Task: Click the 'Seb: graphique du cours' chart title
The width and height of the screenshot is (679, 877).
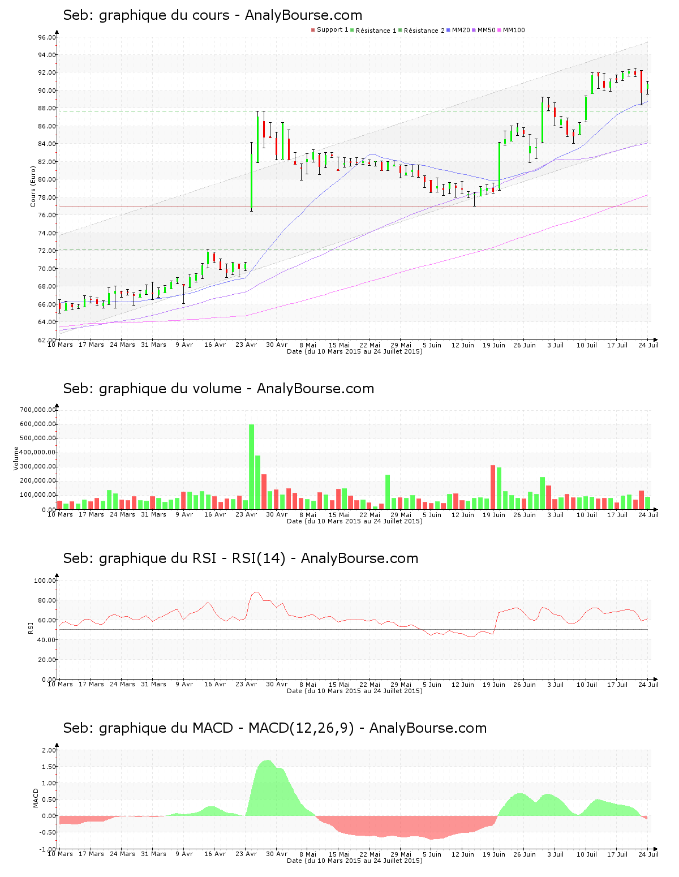Action: [x=212, y=15]
